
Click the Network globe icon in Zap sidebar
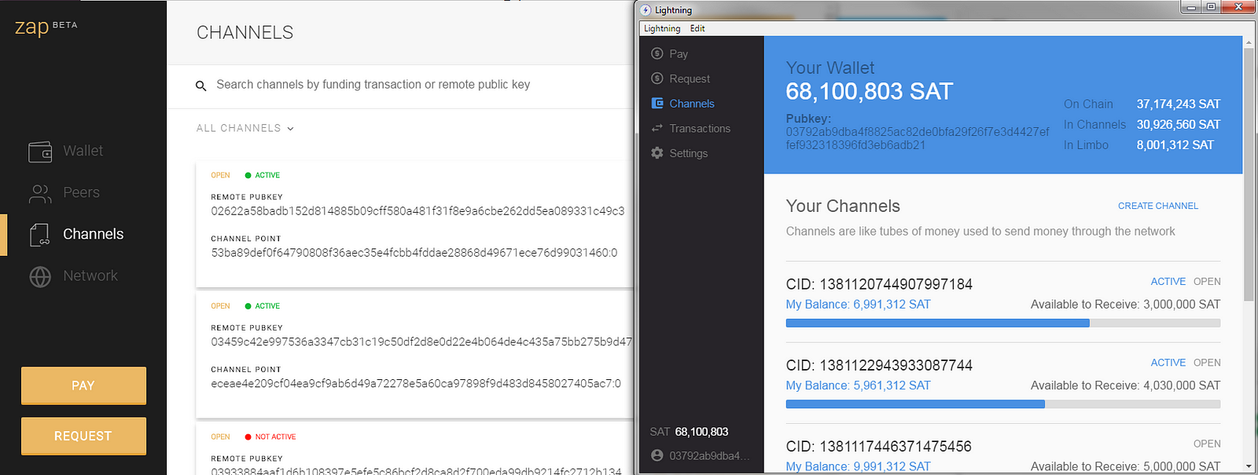point(40,276)
